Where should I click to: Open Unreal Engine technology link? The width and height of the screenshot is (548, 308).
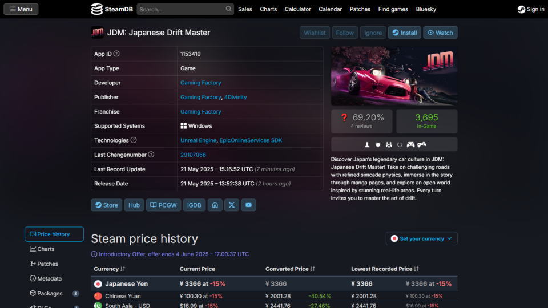198,140
